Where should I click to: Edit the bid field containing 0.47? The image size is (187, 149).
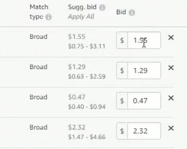click(144, 101)
